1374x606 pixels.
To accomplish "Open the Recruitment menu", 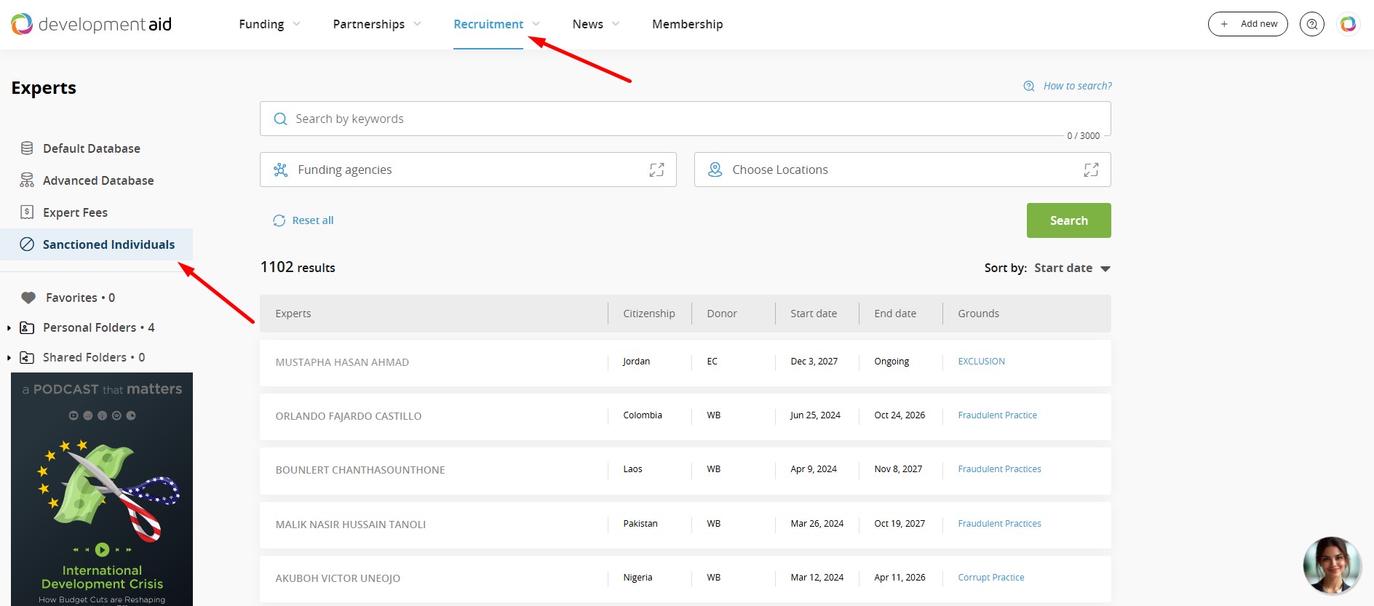I will click(496, 24).
